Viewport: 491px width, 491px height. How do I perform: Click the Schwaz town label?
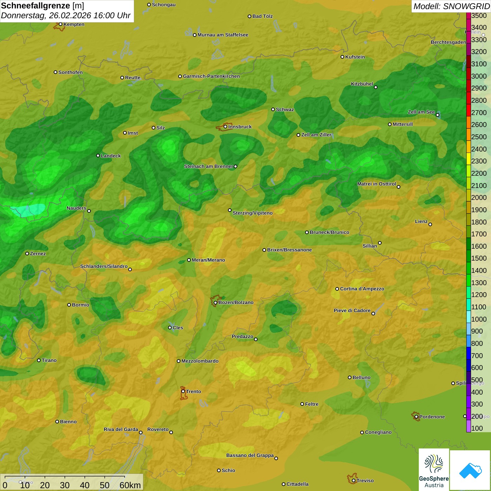click(285, 109)
